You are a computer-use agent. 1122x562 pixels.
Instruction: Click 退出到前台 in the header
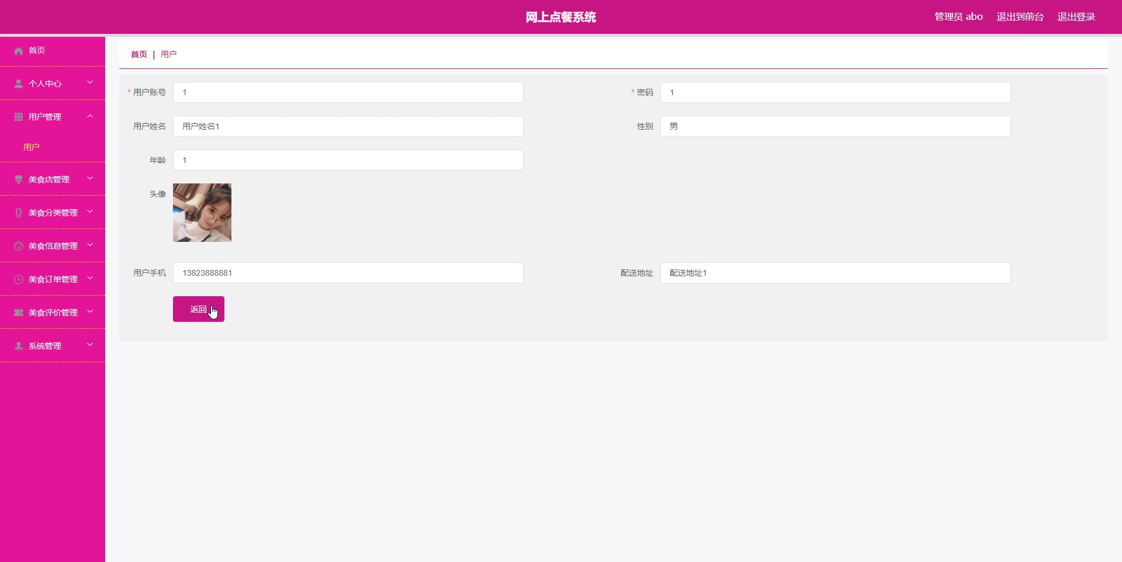point(1020,17)
